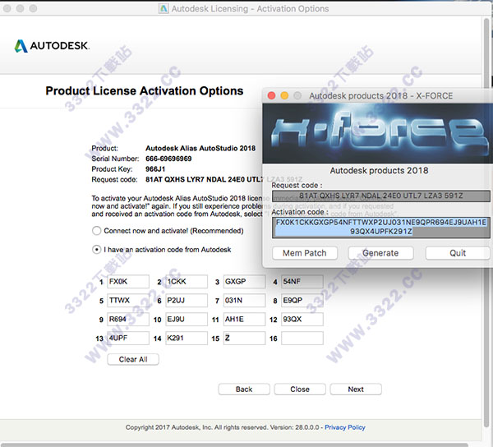Minimize the X-FORCE window with yellow button
Viewport: 493px width, 447px height.
tap(284, 95)
